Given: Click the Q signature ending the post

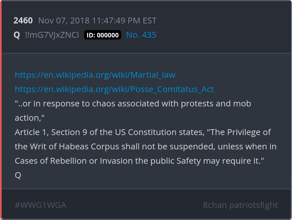Looking at the screenshot, I should [x=18, y=175].
